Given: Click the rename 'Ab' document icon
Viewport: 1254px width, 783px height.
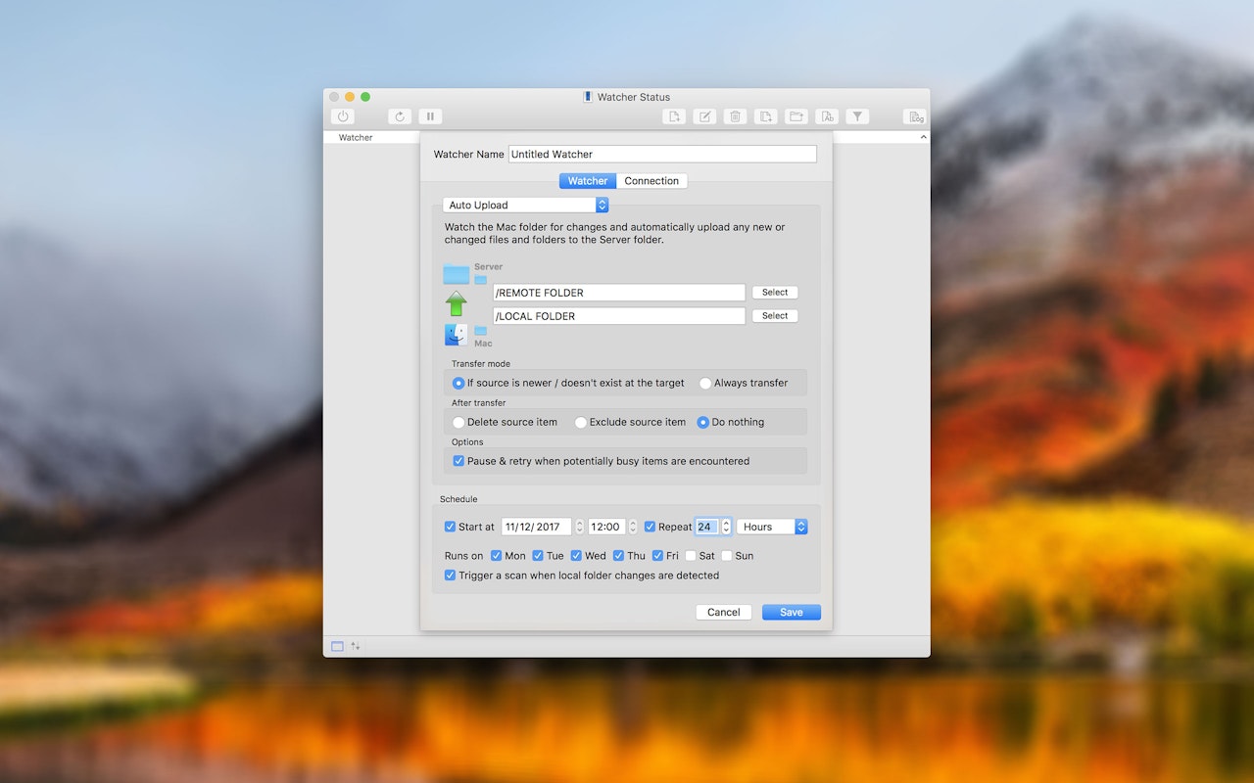Looking at the screenshot, I should [827, 116].
